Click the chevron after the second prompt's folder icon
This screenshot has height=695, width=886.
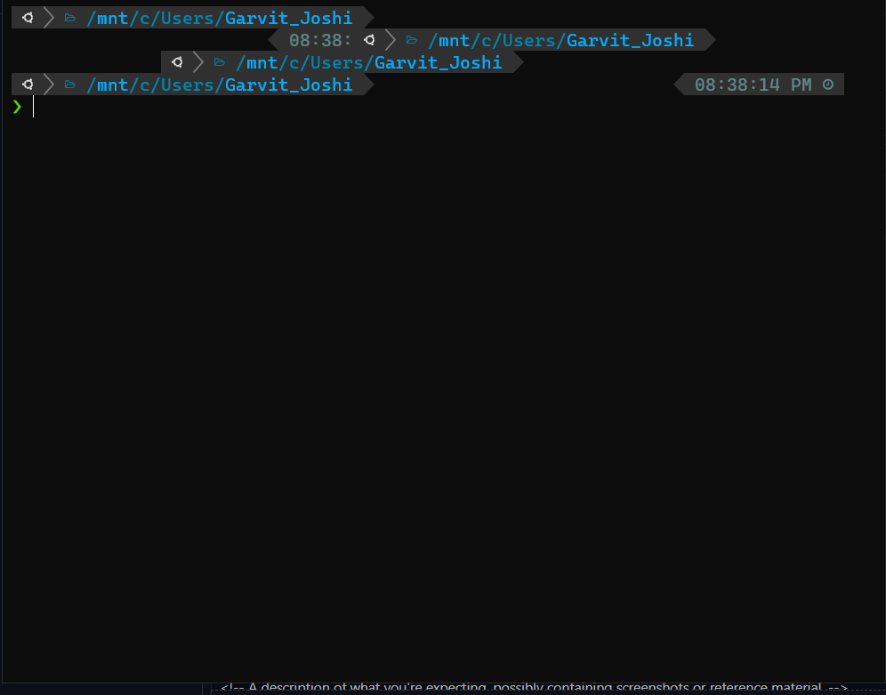click(391, 39)
